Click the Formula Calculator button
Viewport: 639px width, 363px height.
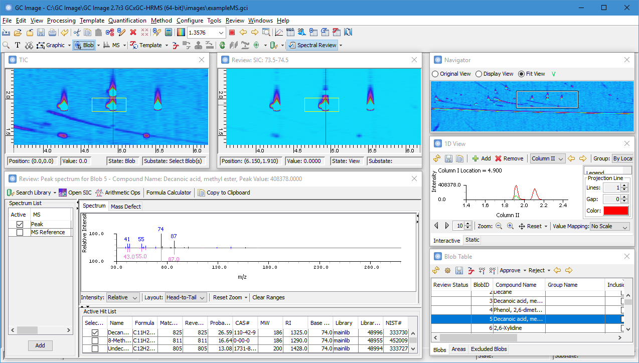169,193
